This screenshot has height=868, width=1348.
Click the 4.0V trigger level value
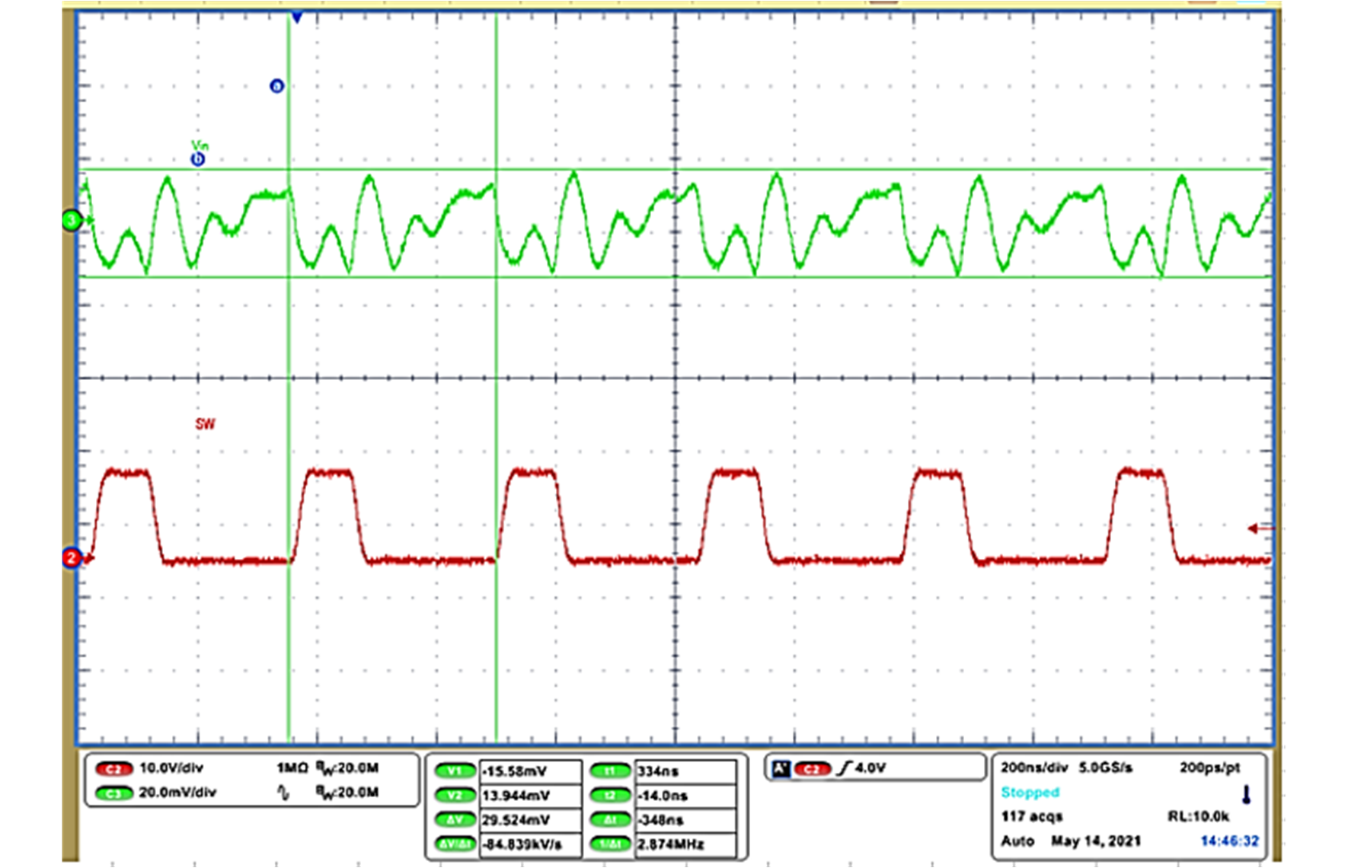870,768
